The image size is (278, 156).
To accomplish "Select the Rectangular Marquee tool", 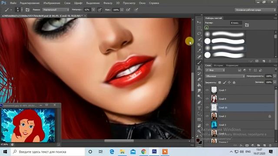I will pyautogui.click(x=199, y=28).
